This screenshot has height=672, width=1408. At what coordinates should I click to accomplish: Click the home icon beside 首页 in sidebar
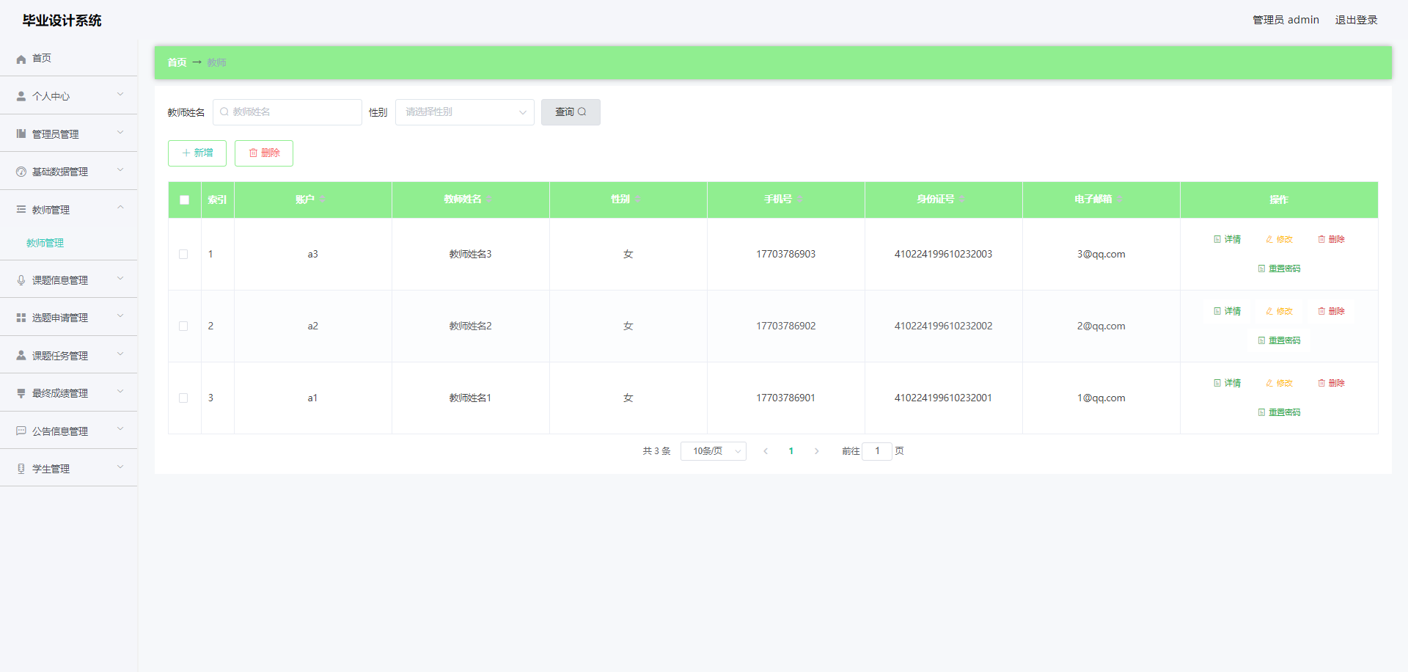tap(21, 59)
